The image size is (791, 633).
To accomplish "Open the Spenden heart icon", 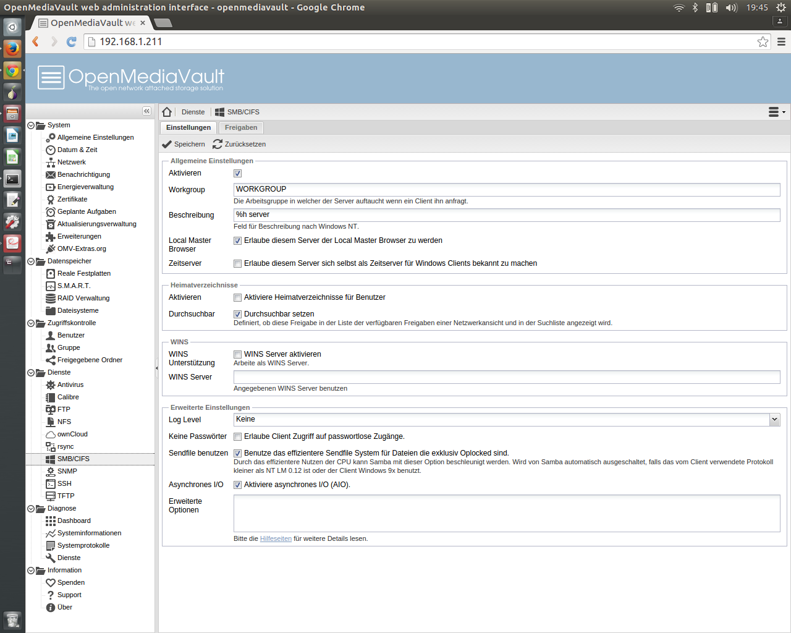I will [51, 582].
